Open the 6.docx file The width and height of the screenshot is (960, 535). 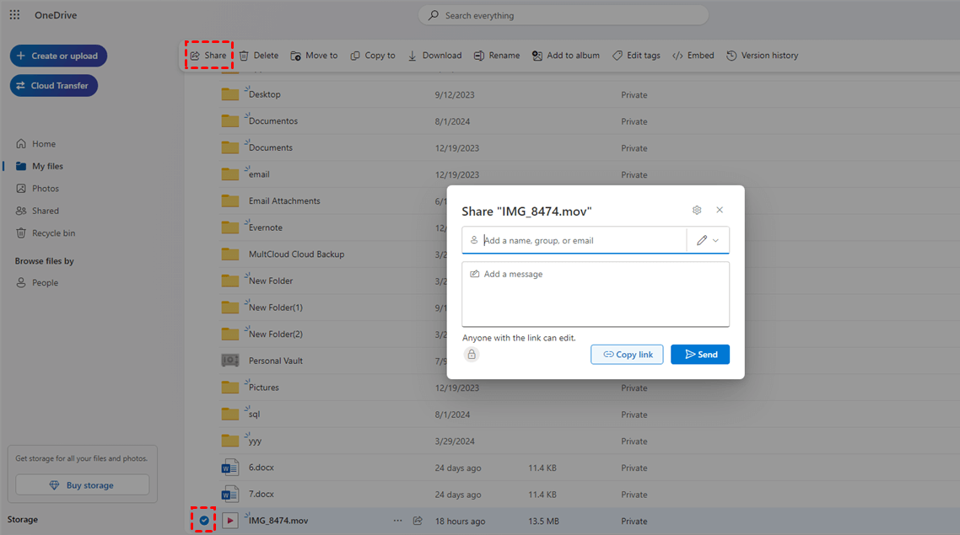[261, 468]
